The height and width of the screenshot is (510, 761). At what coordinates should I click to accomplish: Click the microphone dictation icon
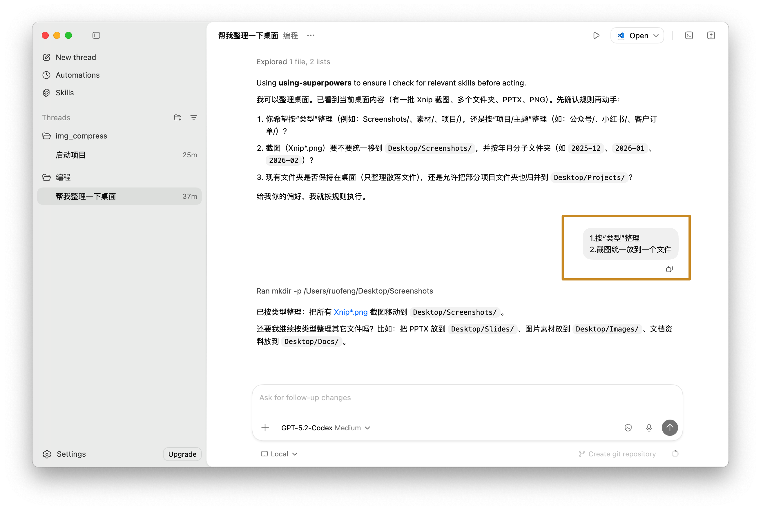pos(649,428)
